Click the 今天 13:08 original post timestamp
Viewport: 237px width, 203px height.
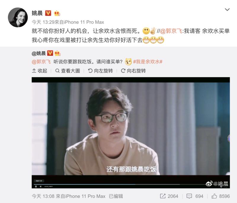[43, 196]
